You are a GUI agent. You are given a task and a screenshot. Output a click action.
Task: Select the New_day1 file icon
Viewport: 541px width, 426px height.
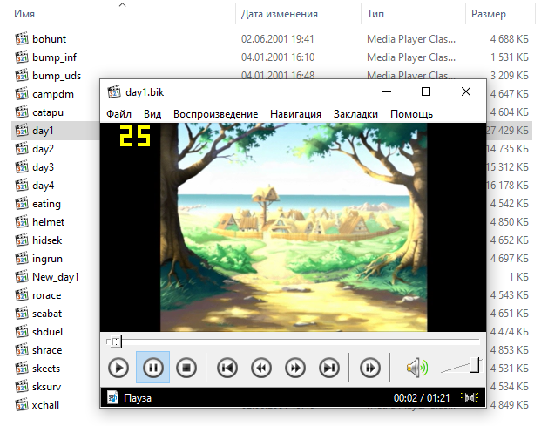[22, 276]
